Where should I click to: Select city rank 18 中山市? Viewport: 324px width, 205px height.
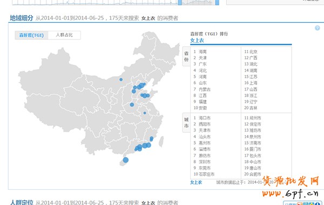[253, 162]
